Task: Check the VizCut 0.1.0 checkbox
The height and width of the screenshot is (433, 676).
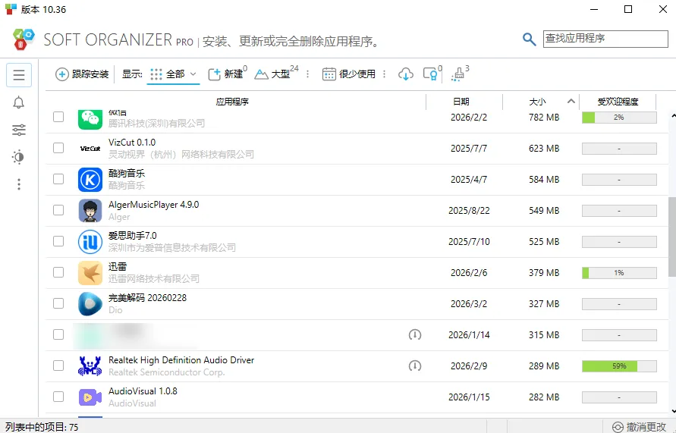Action: click(x=58, y=148)
